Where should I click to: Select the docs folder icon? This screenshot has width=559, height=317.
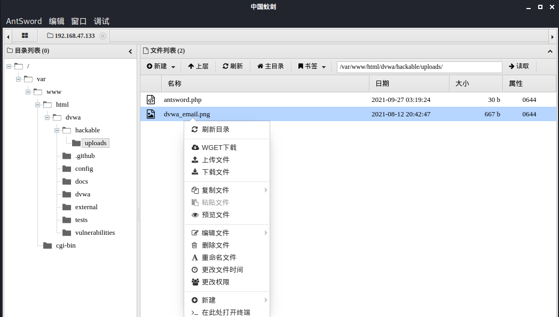pyautogui.click(x=67, y=181)
